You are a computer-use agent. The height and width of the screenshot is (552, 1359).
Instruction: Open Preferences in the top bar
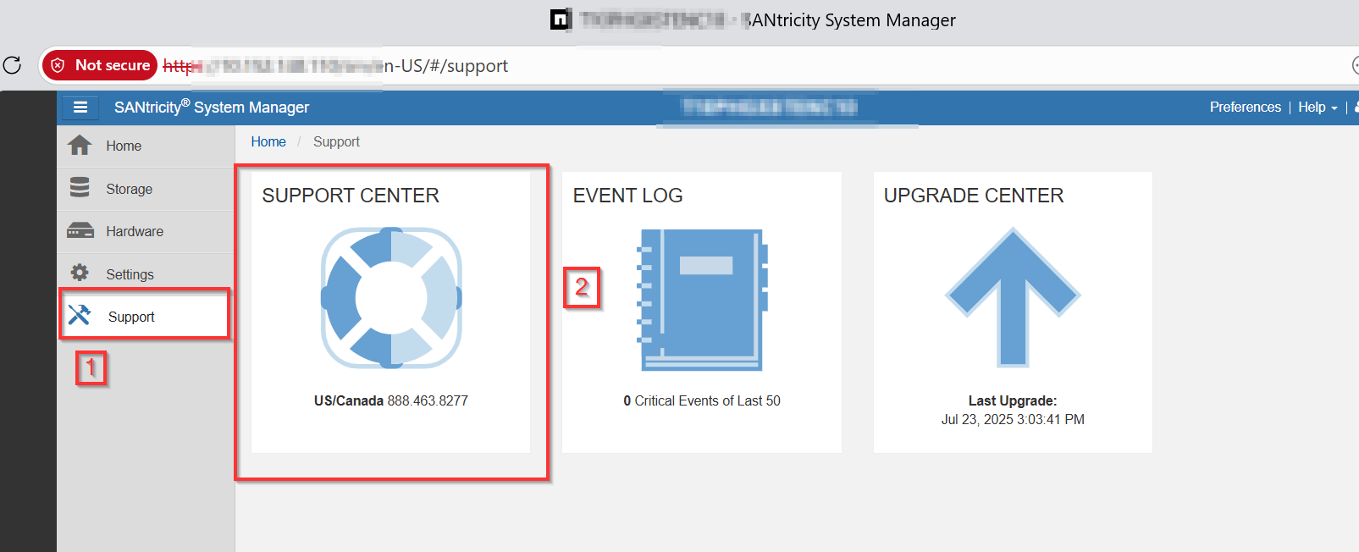pos(1245,108)
